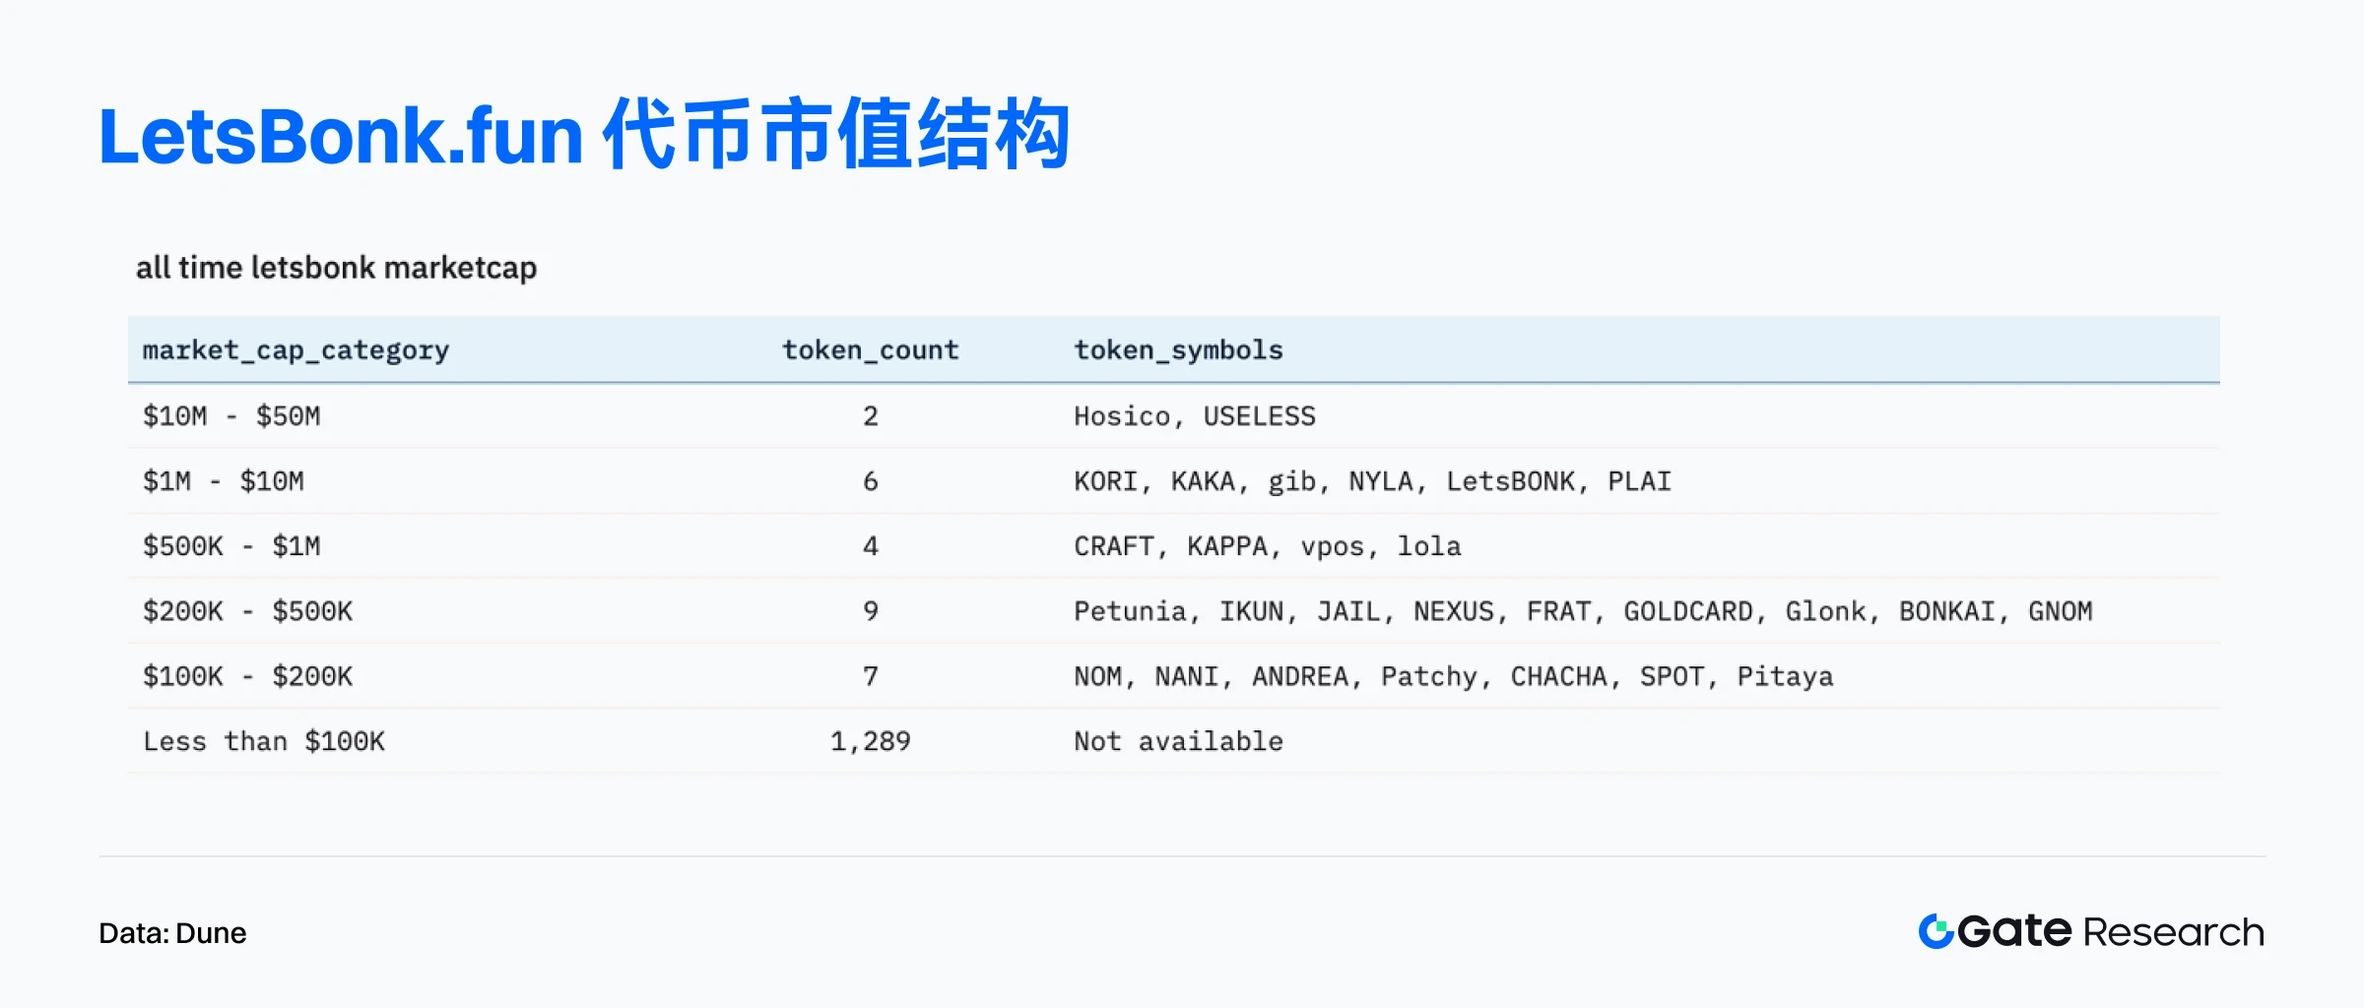Select the title "LetsBonk.fun 代币市值结构"
The width and height of the screenshot is (2364, 1008).
point(584,135)
